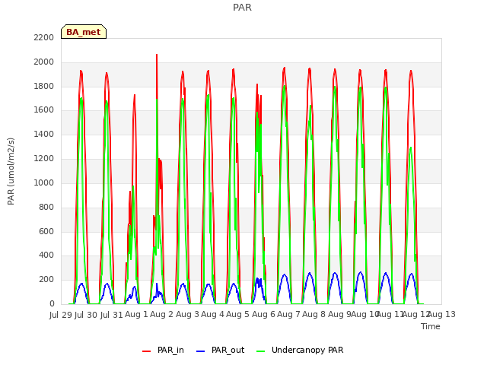
Task: Toggle the PAR_out legend entry
Action: [x=221, y=350]
